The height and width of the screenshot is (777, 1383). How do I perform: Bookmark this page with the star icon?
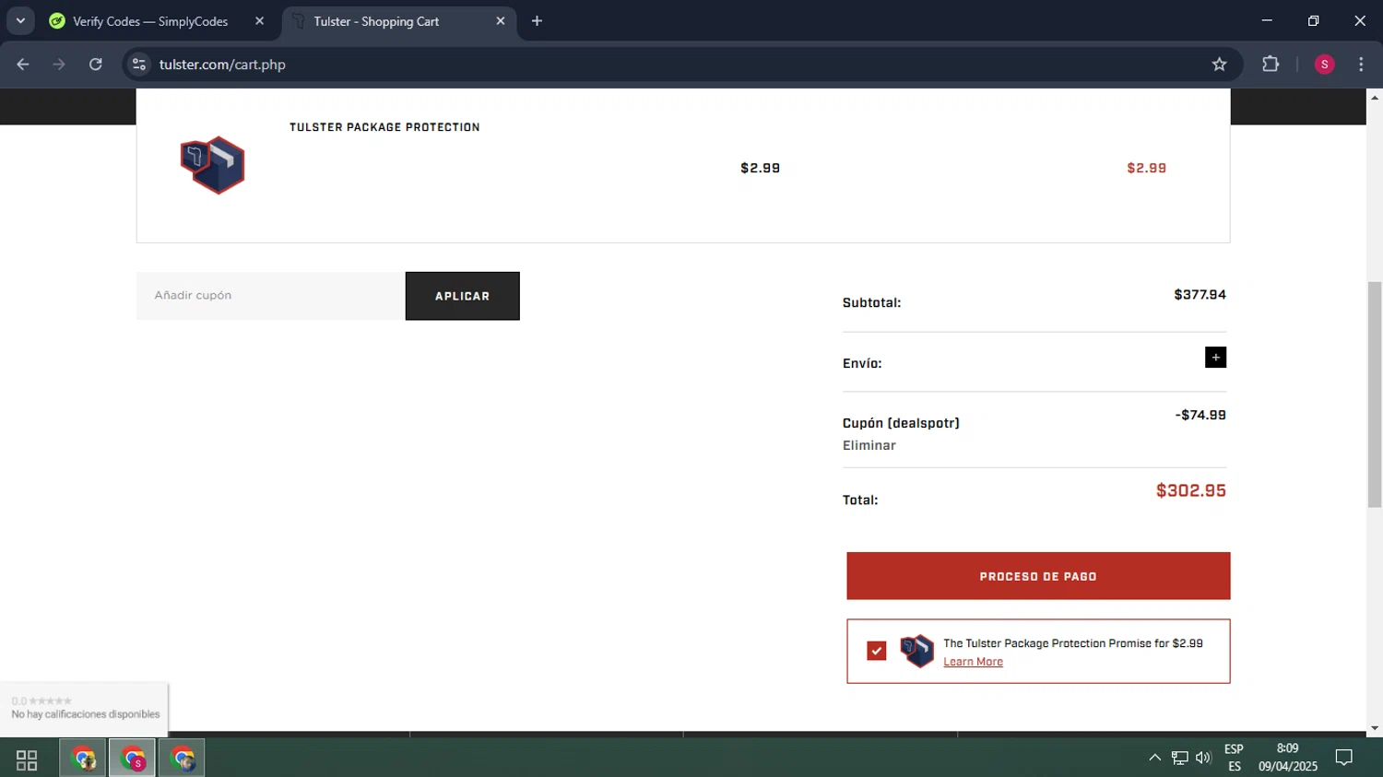click(1220, 65)
